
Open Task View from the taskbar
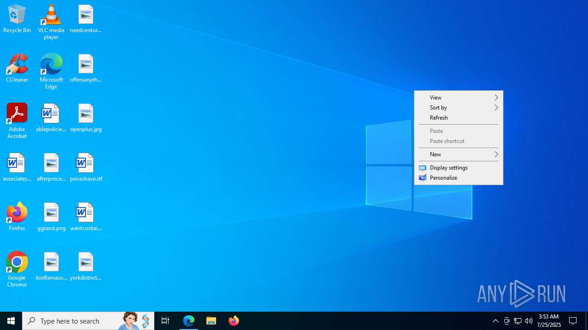click(165, 321)
